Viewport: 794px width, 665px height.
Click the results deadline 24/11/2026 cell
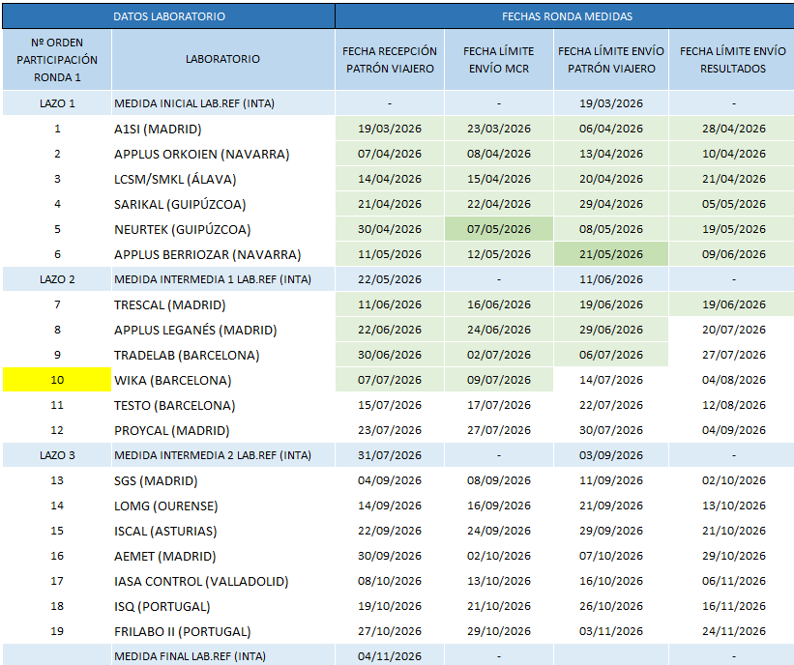pos(733,631)
